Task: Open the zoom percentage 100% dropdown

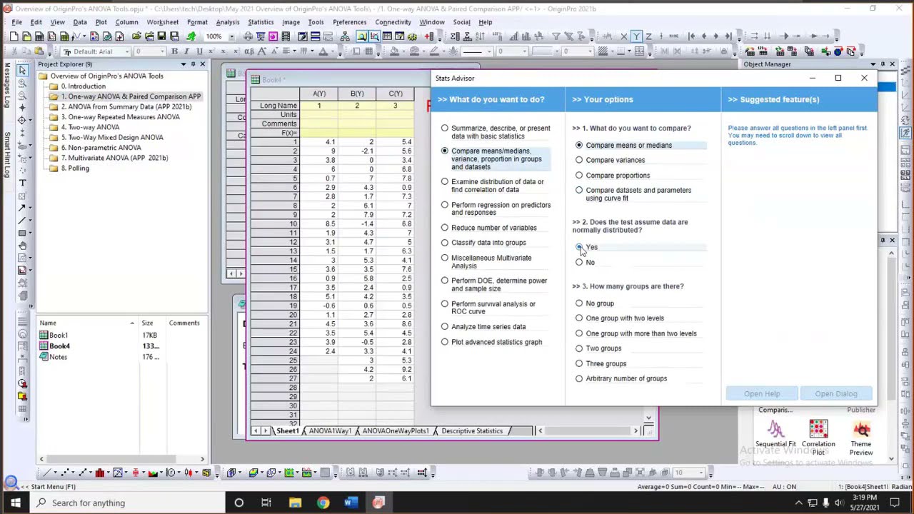Action: (231, 36)
